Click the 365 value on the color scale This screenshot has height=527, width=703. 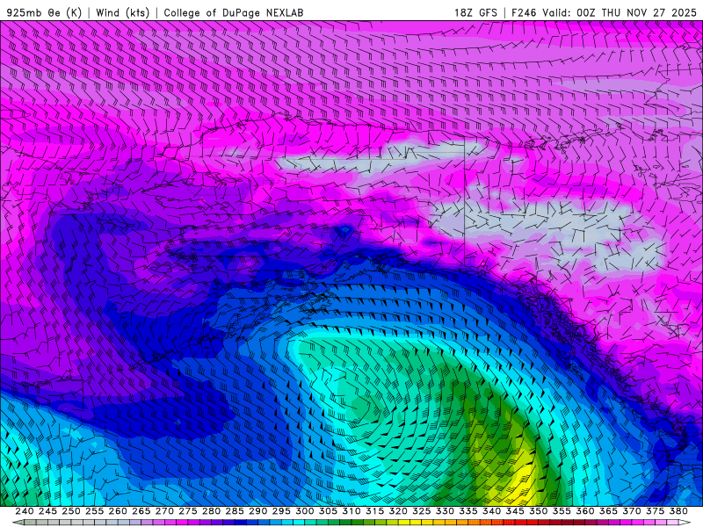pyautogui.click(x=608, y=511)
